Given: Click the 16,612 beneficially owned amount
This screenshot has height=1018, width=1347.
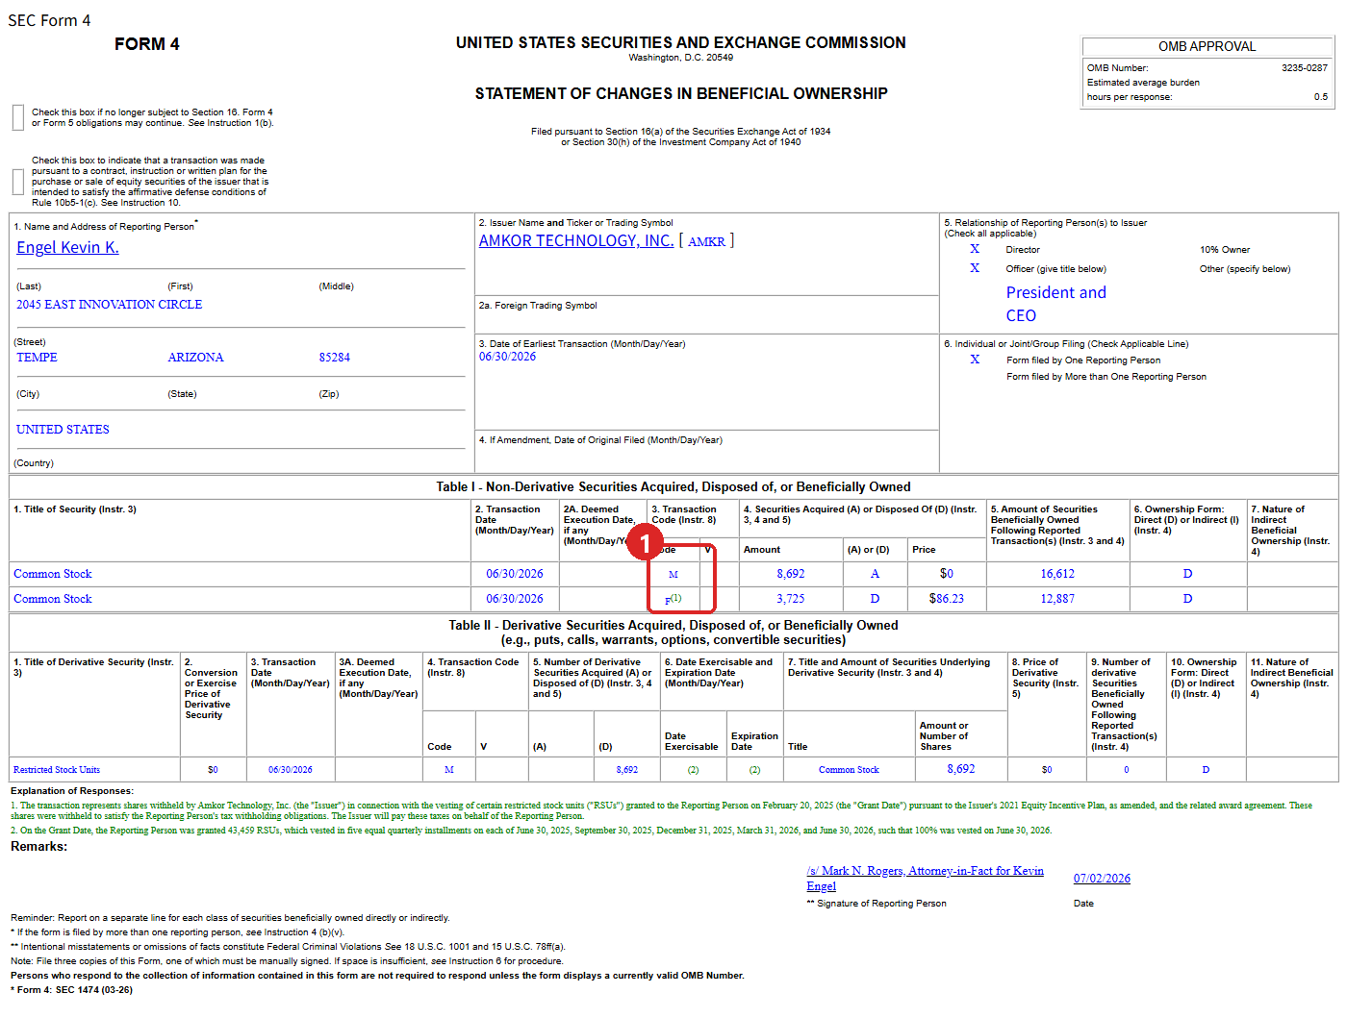Looking at the screenshot, I should tap(1057, 574).
